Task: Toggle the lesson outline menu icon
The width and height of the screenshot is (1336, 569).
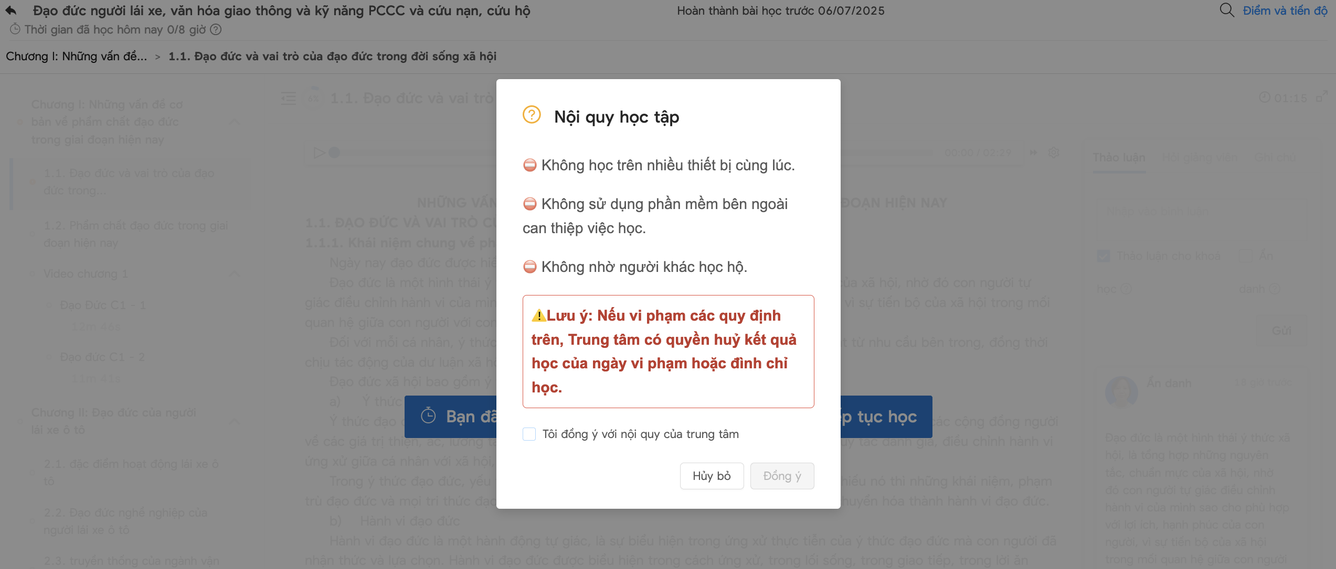Action: [289, 98]
